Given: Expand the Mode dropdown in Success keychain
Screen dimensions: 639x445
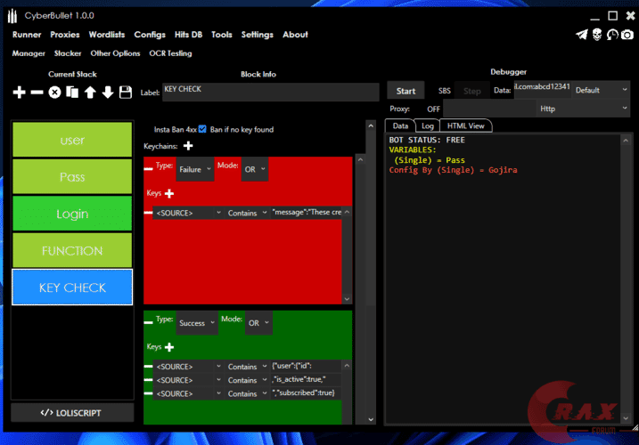Looking at the screenshot, I should pos(258,323).
